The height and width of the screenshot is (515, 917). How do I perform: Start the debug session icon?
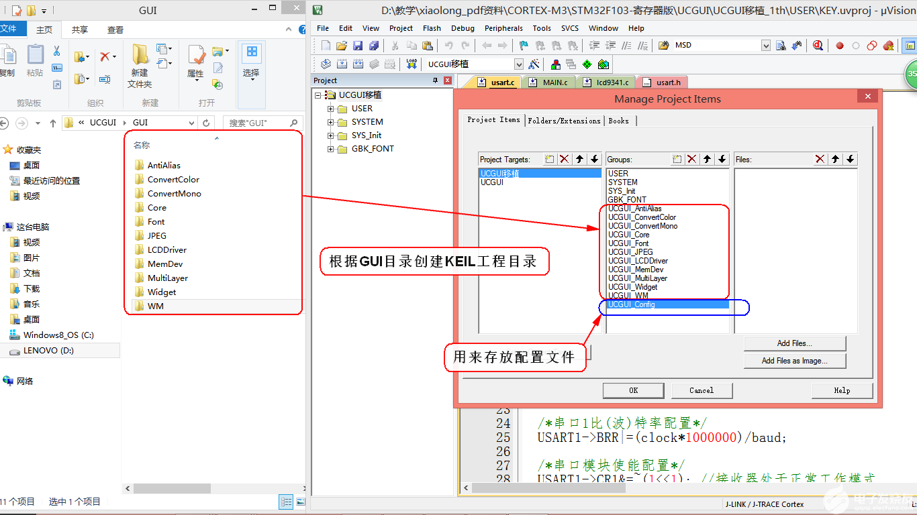point(818,46)
